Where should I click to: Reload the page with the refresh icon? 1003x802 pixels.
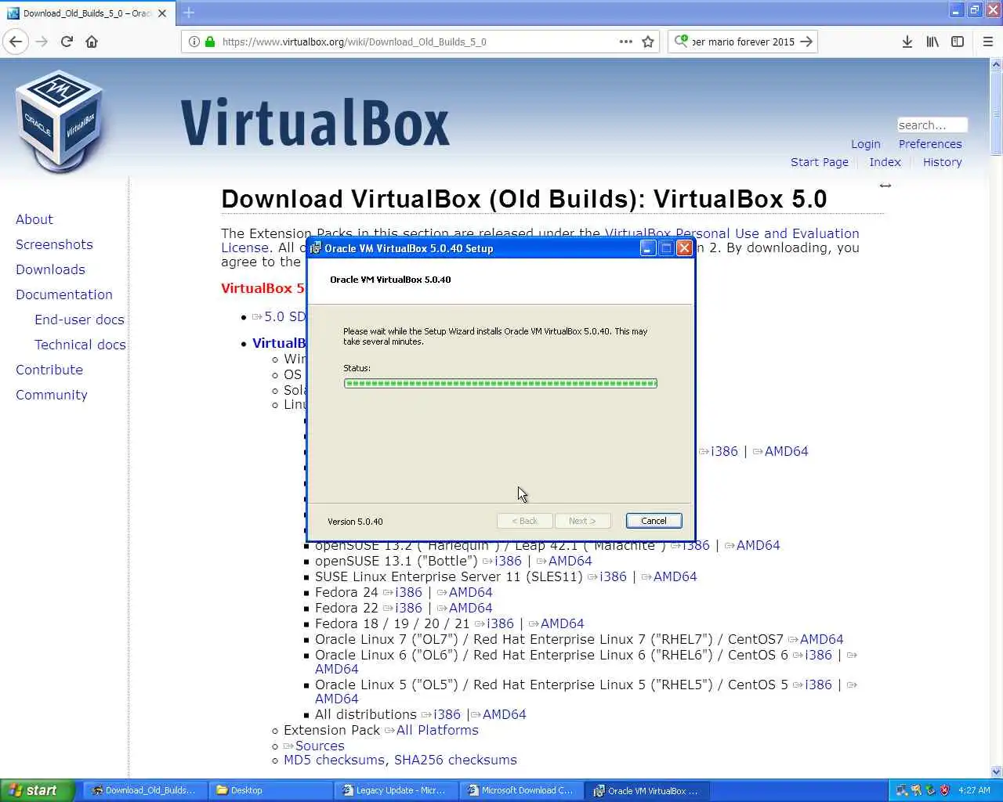click(x=67, y=42)
